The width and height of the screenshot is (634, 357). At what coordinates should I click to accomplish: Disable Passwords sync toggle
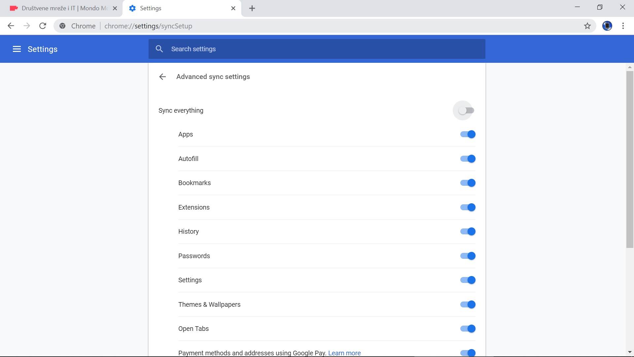click(x=468, y=256)
